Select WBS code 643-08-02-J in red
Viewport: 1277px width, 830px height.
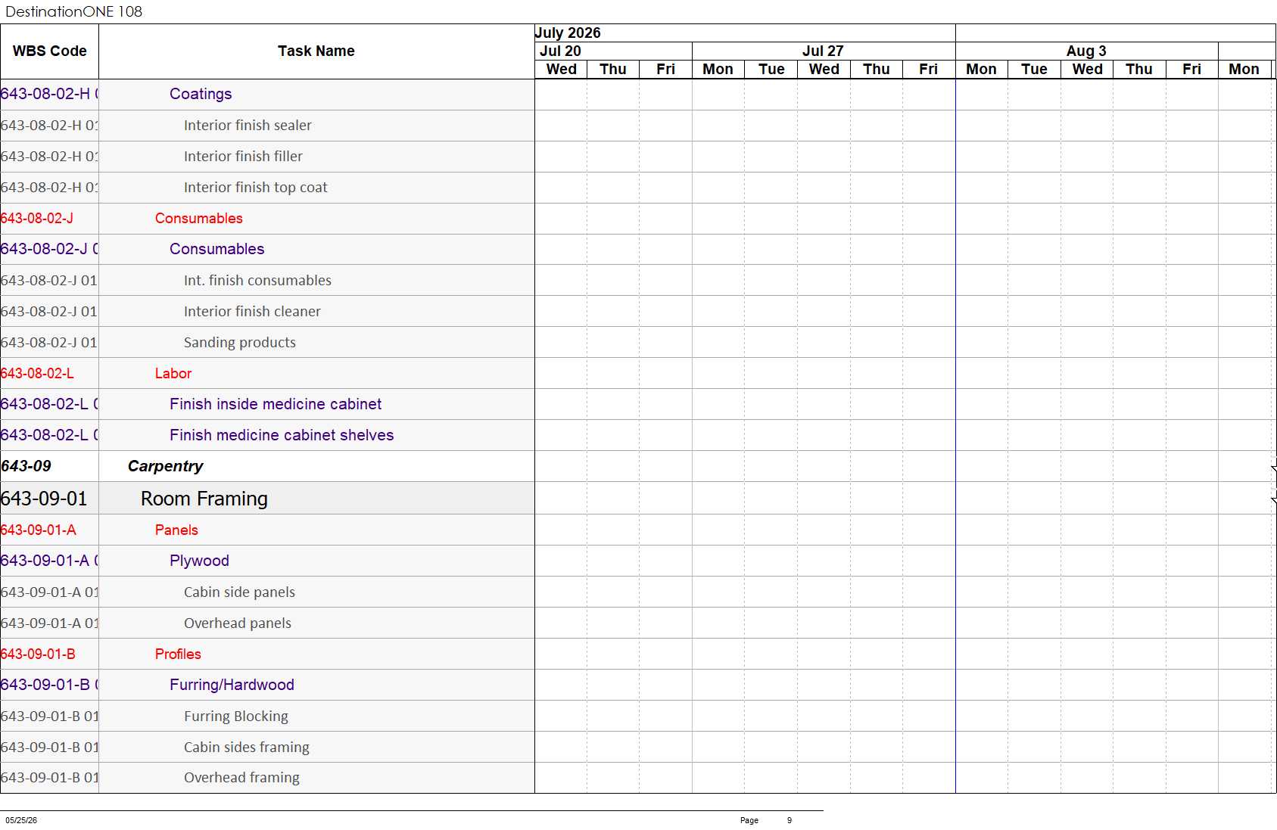(37, 219)
